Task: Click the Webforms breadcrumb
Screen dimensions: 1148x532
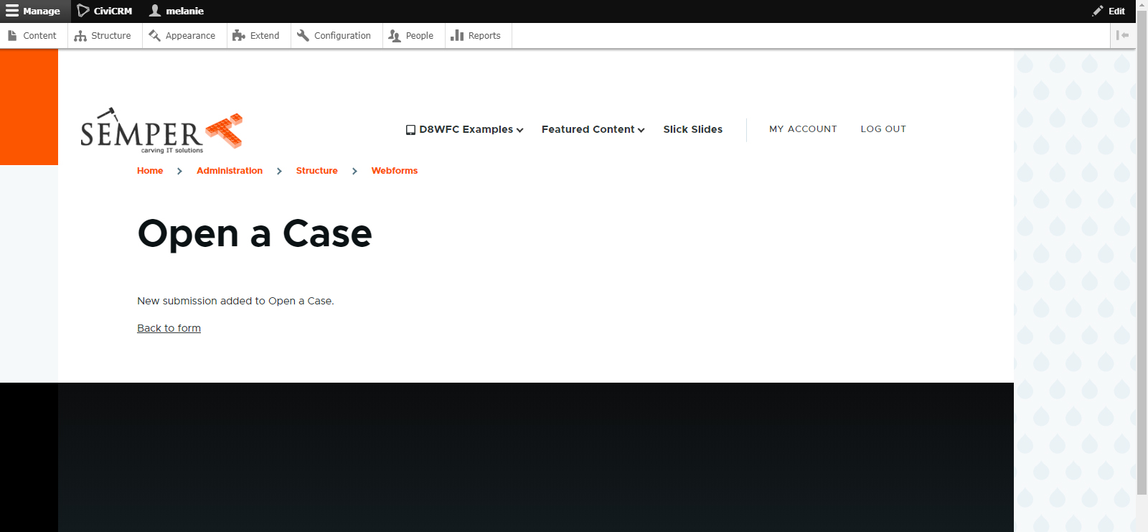Action: tap(394, 171)
